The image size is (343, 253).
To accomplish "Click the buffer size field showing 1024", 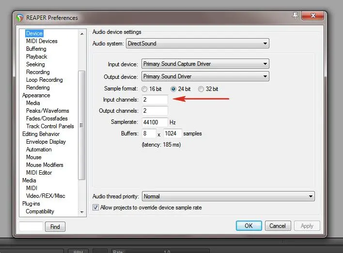I will pos(172,134).
